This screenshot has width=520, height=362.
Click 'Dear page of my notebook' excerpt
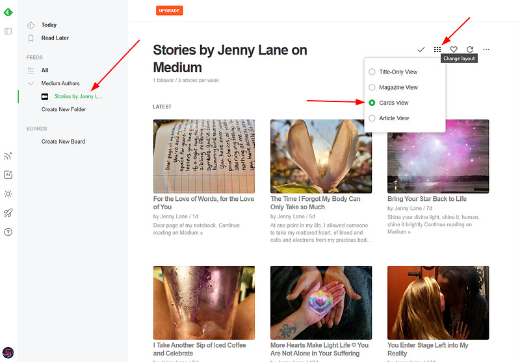196,229
